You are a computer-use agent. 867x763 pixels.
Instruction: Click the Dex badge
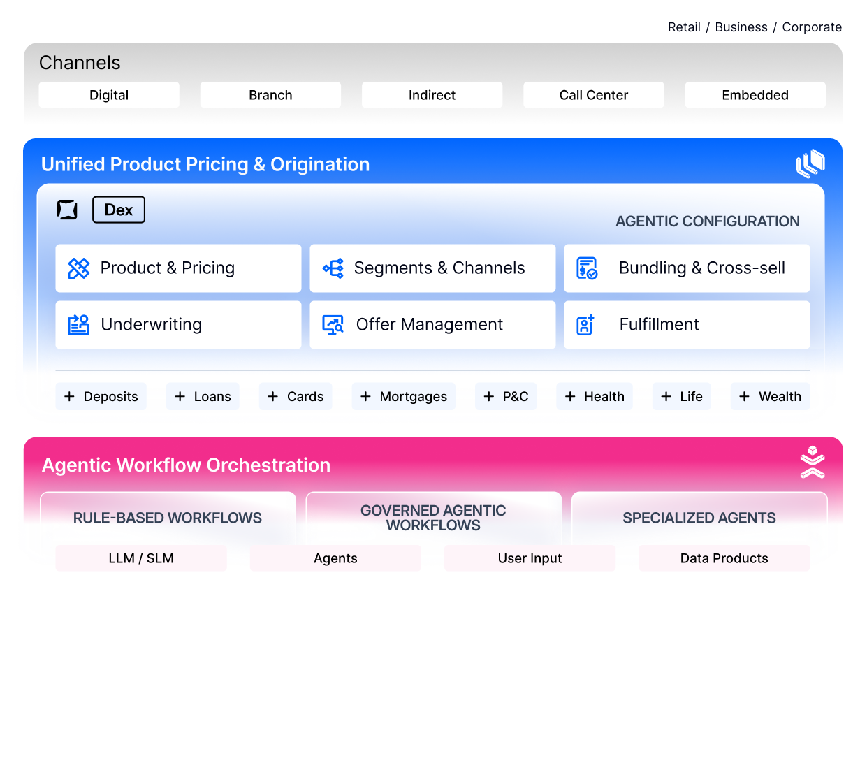[x=119, y=210]
